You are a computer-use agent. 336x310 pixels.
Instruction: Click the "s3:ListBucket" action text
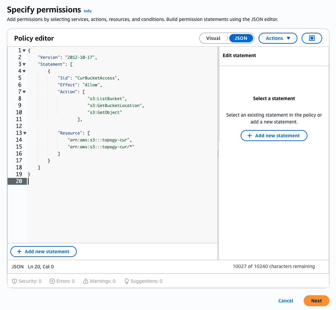[106, 99]
